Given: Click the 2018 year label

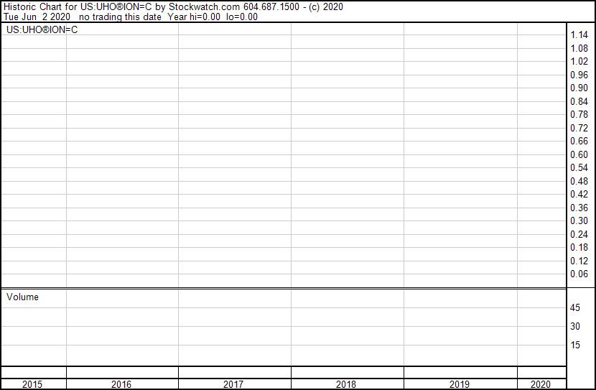Looking at the screenshot, I should (346, 384).
